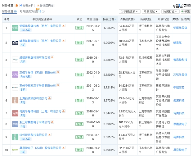Click the purple 芯弦 company logo
The image size is (193, 163).
coord(15,75)
